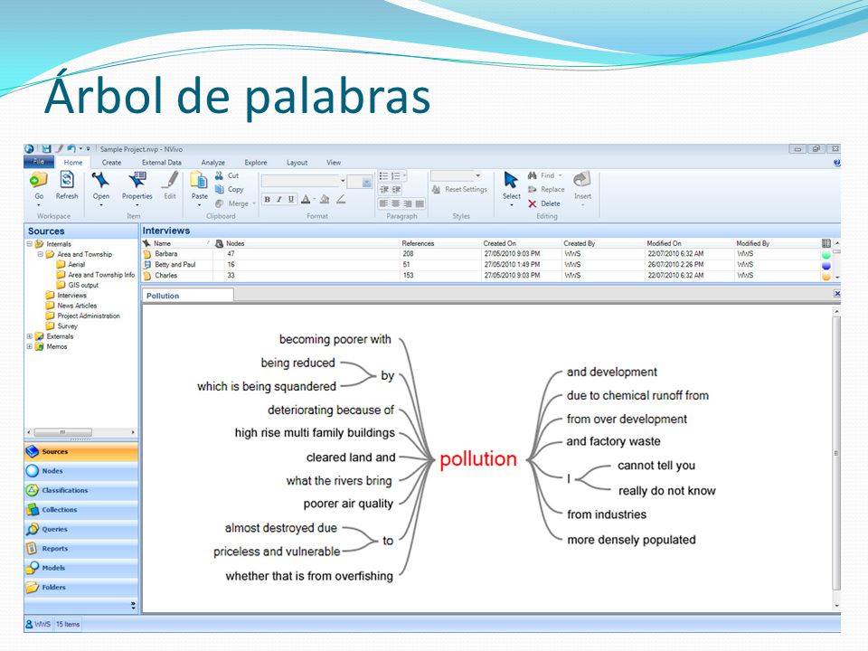Collapse the Internals tree node

(29, 244)
